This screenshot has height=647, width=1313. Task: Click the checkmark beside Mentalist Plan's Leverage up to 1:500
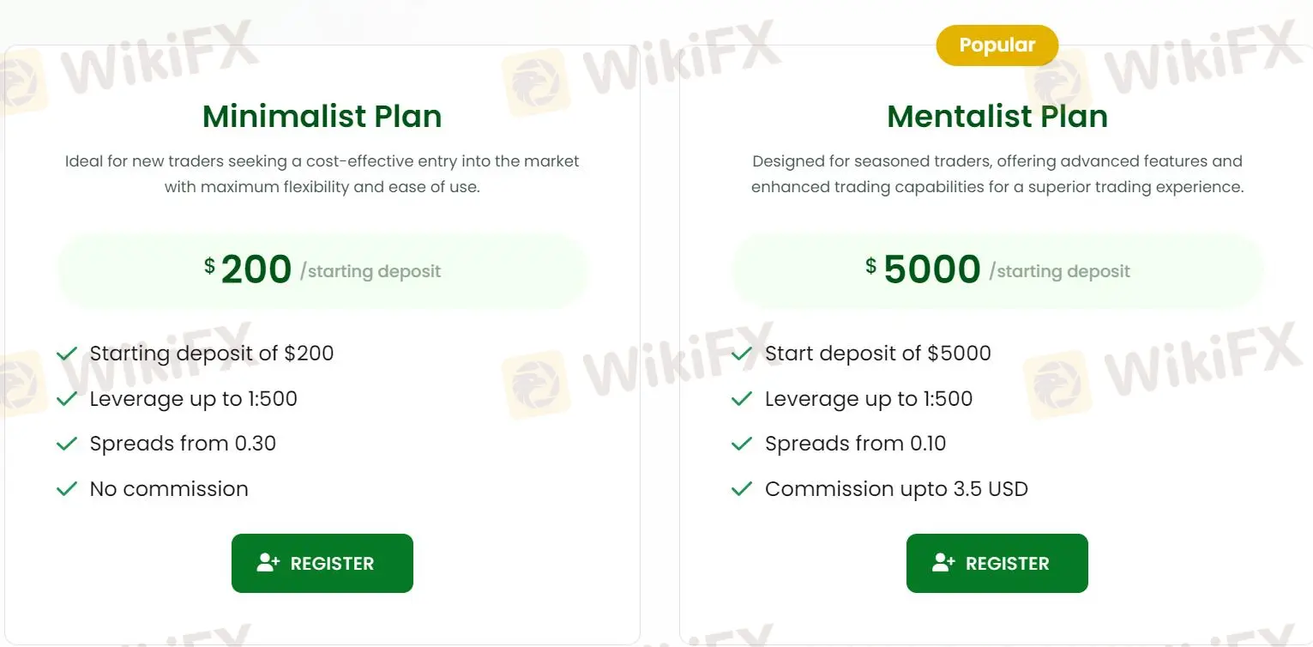pos(742,399)
